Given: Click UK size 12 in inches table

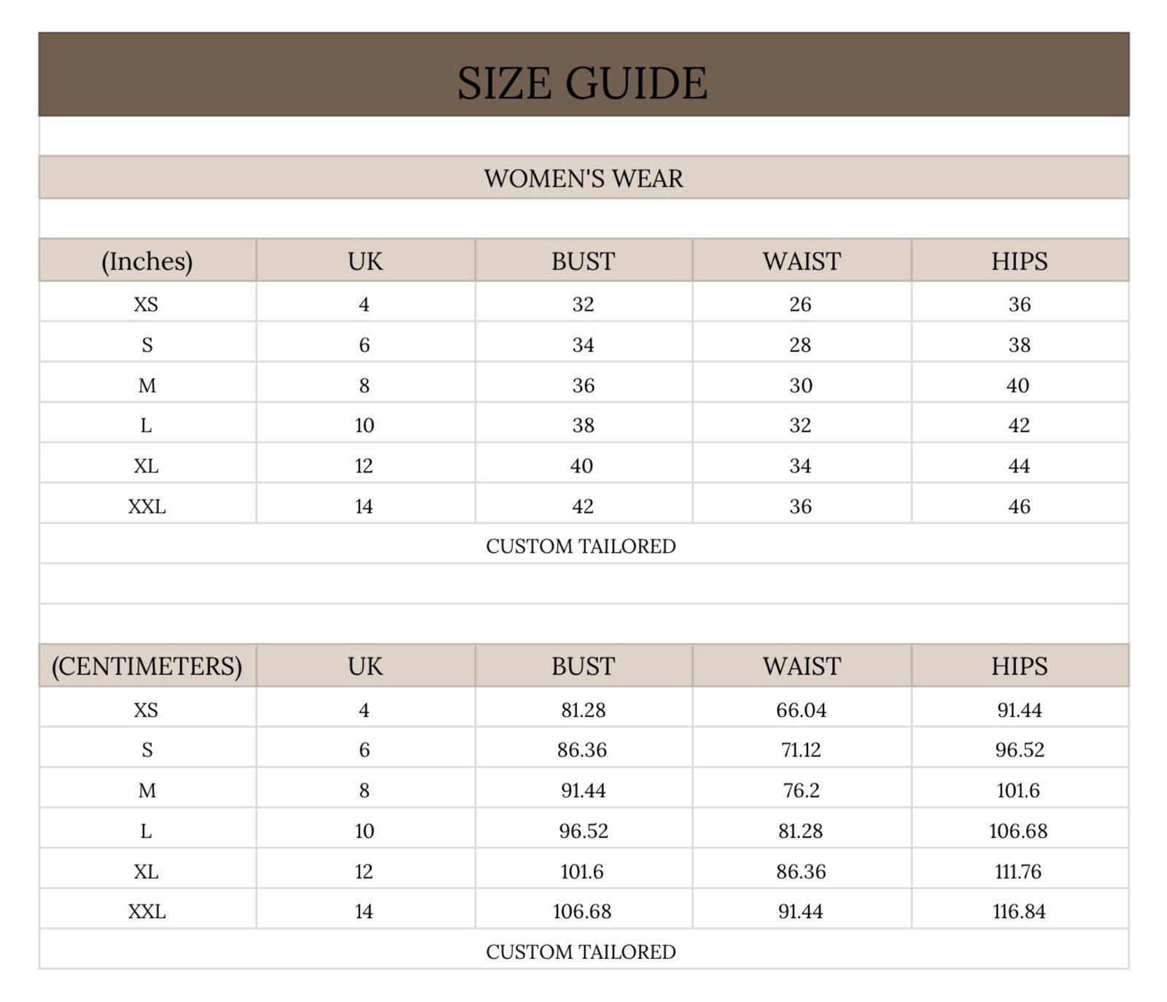Looking at the screenshot, I should (x=363, y=466).
